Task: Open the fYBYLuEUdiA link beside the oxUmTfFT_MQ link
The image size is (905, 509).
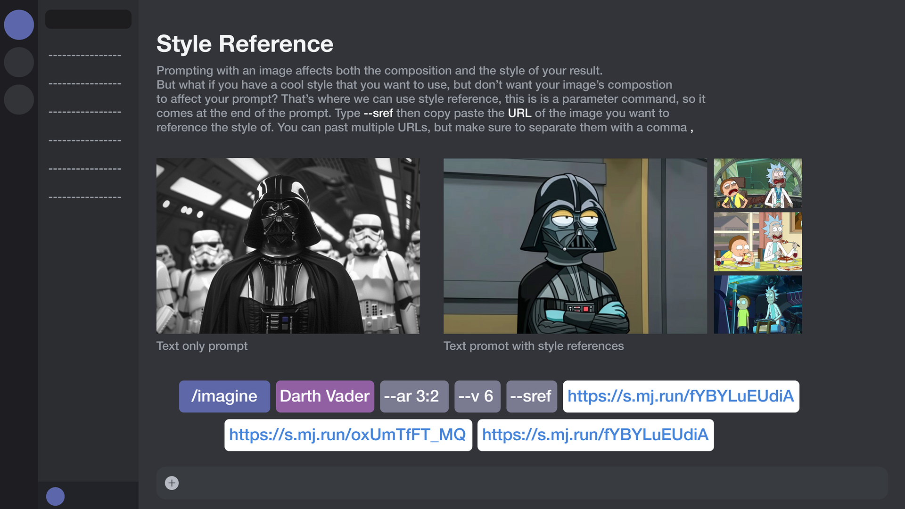Action: coord(596,435)
